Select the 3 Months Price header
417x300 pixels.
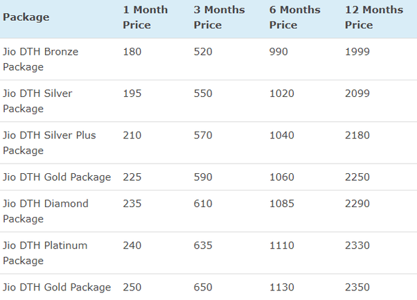tap(219, 17)
